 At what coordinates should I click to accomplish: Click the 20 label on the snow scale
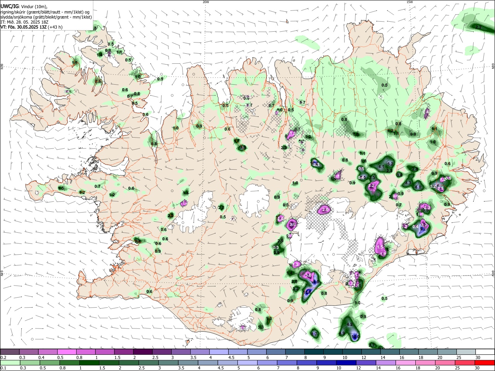pos(439,357)
